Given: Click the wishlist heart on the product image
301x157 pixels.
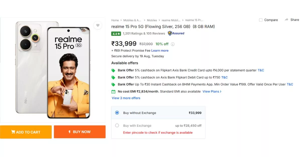Looking at the screenshot, I should tap(98, 25).
